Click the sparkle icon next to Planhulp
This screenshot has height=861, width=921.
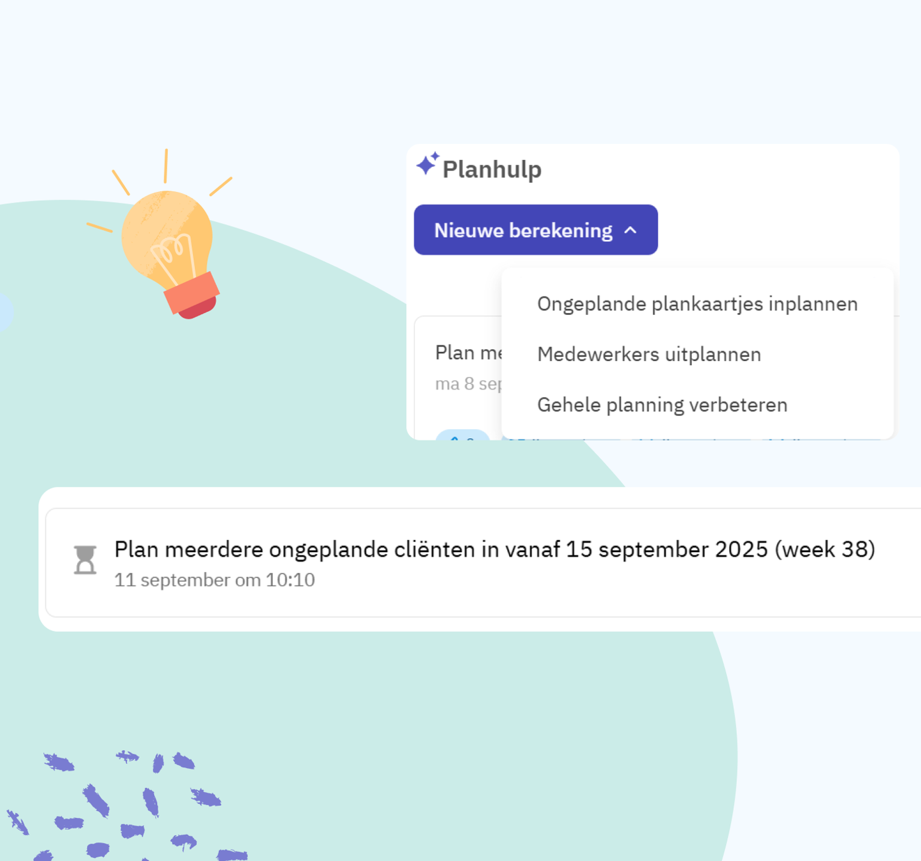click(427, 165)
